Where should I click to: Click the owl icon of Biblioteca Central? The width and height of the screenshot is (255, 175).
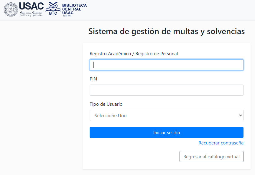[53, 6]
